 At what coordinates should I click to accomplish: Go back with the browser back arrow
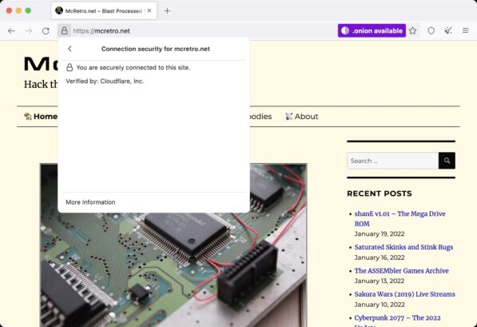(x=11, y=30)
